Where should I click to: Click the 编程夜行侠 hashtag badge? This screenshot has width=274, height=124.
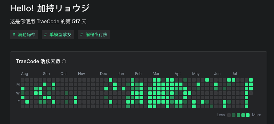coord(94,35)
